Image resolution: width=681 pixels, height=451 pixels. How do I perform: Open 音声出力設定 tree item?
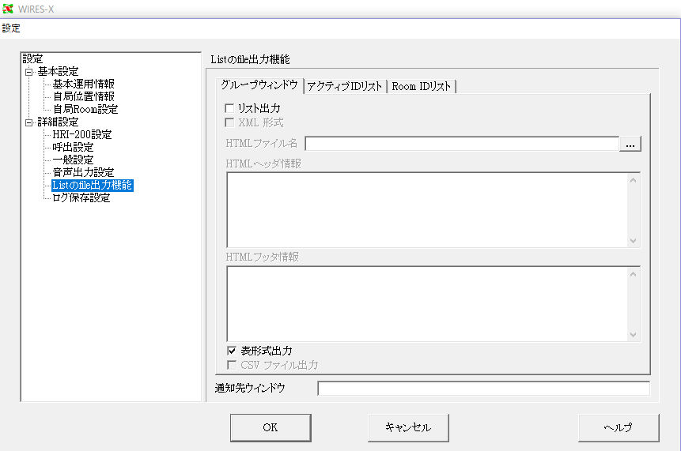83,172
